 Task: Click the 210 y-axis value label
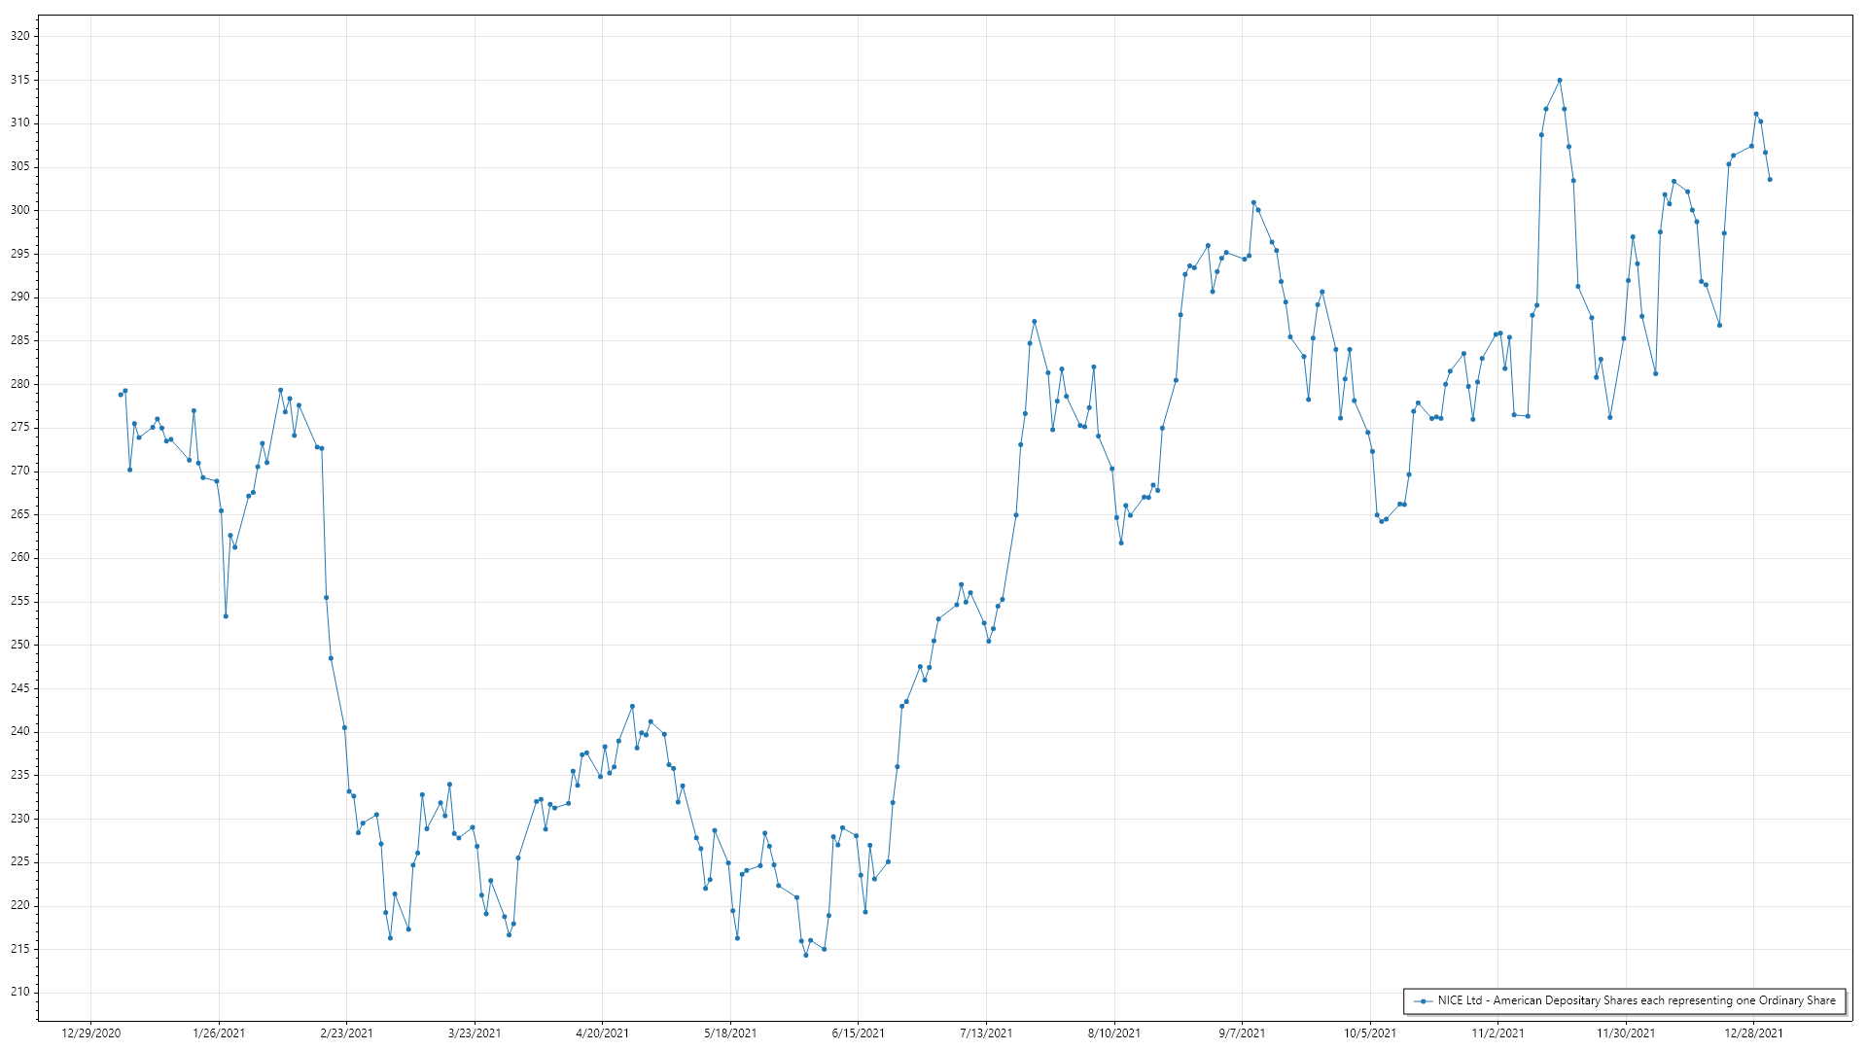click(19, 993)
